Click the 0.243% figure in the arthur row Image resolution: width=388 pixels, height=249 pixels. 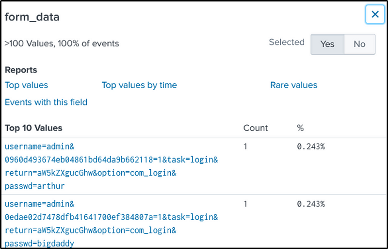(311, 146)
